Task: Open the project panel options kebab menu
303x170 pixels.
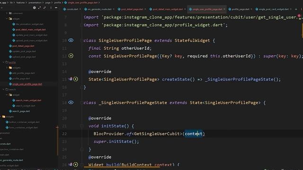Action: coord(51,8)
